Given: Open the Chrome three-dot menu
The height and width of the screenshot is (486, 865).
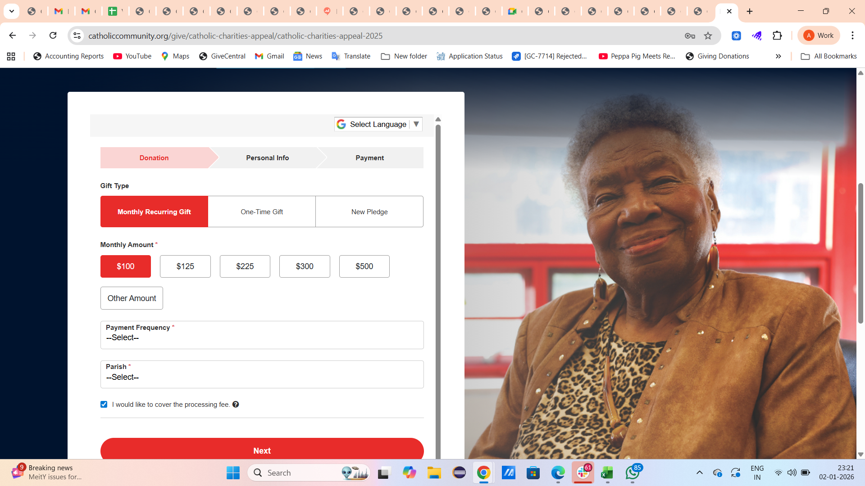Looking at the screenshot, I should 852,36.
